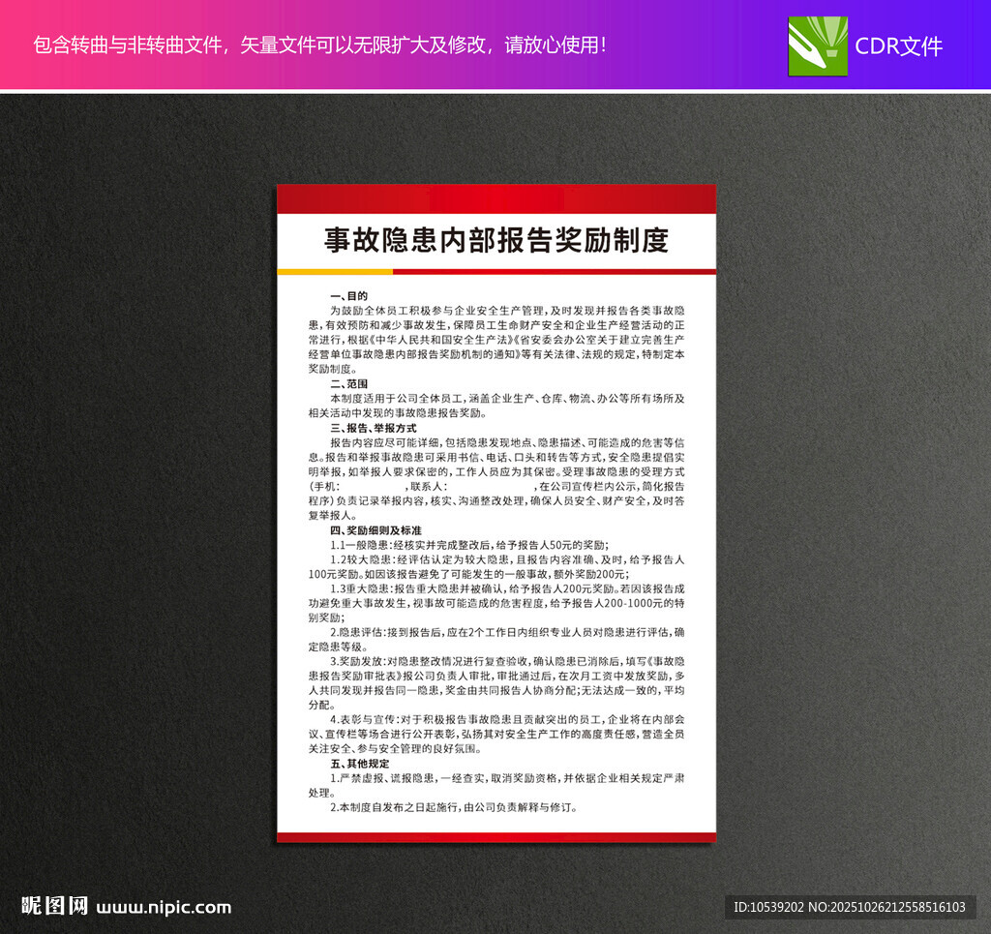Select the heading '一、目的'
This screenshot has height=934, width=991.
coord(348,296)
